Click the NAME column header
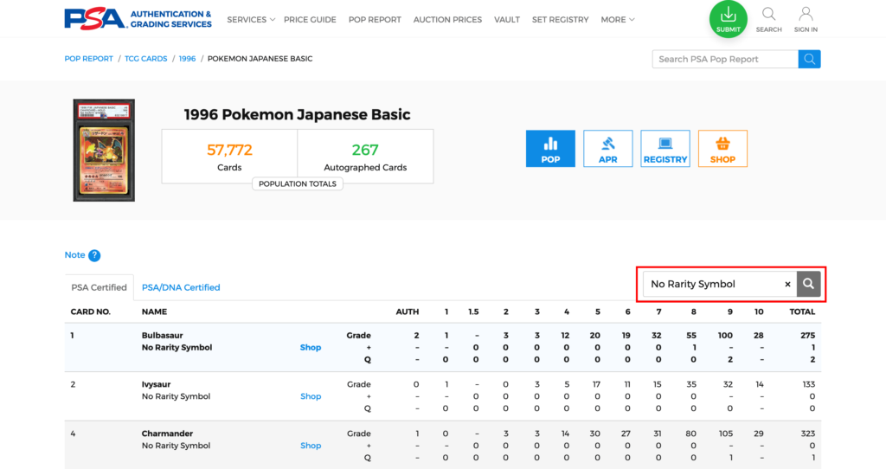Image resolution: width=886 pixels, height=469 pixels. click(154, 312)
